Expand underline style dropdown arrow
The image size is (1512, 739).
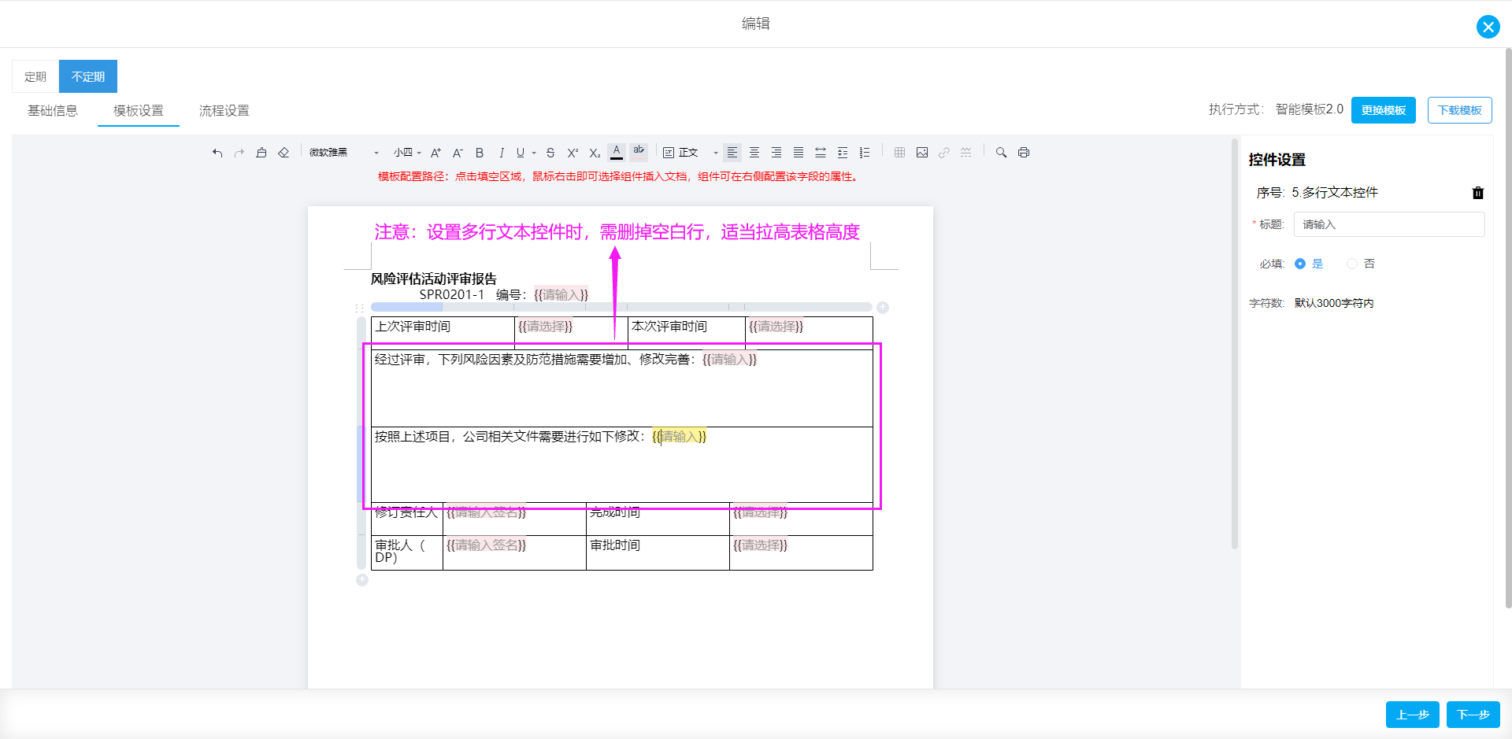tap(534, 153)
